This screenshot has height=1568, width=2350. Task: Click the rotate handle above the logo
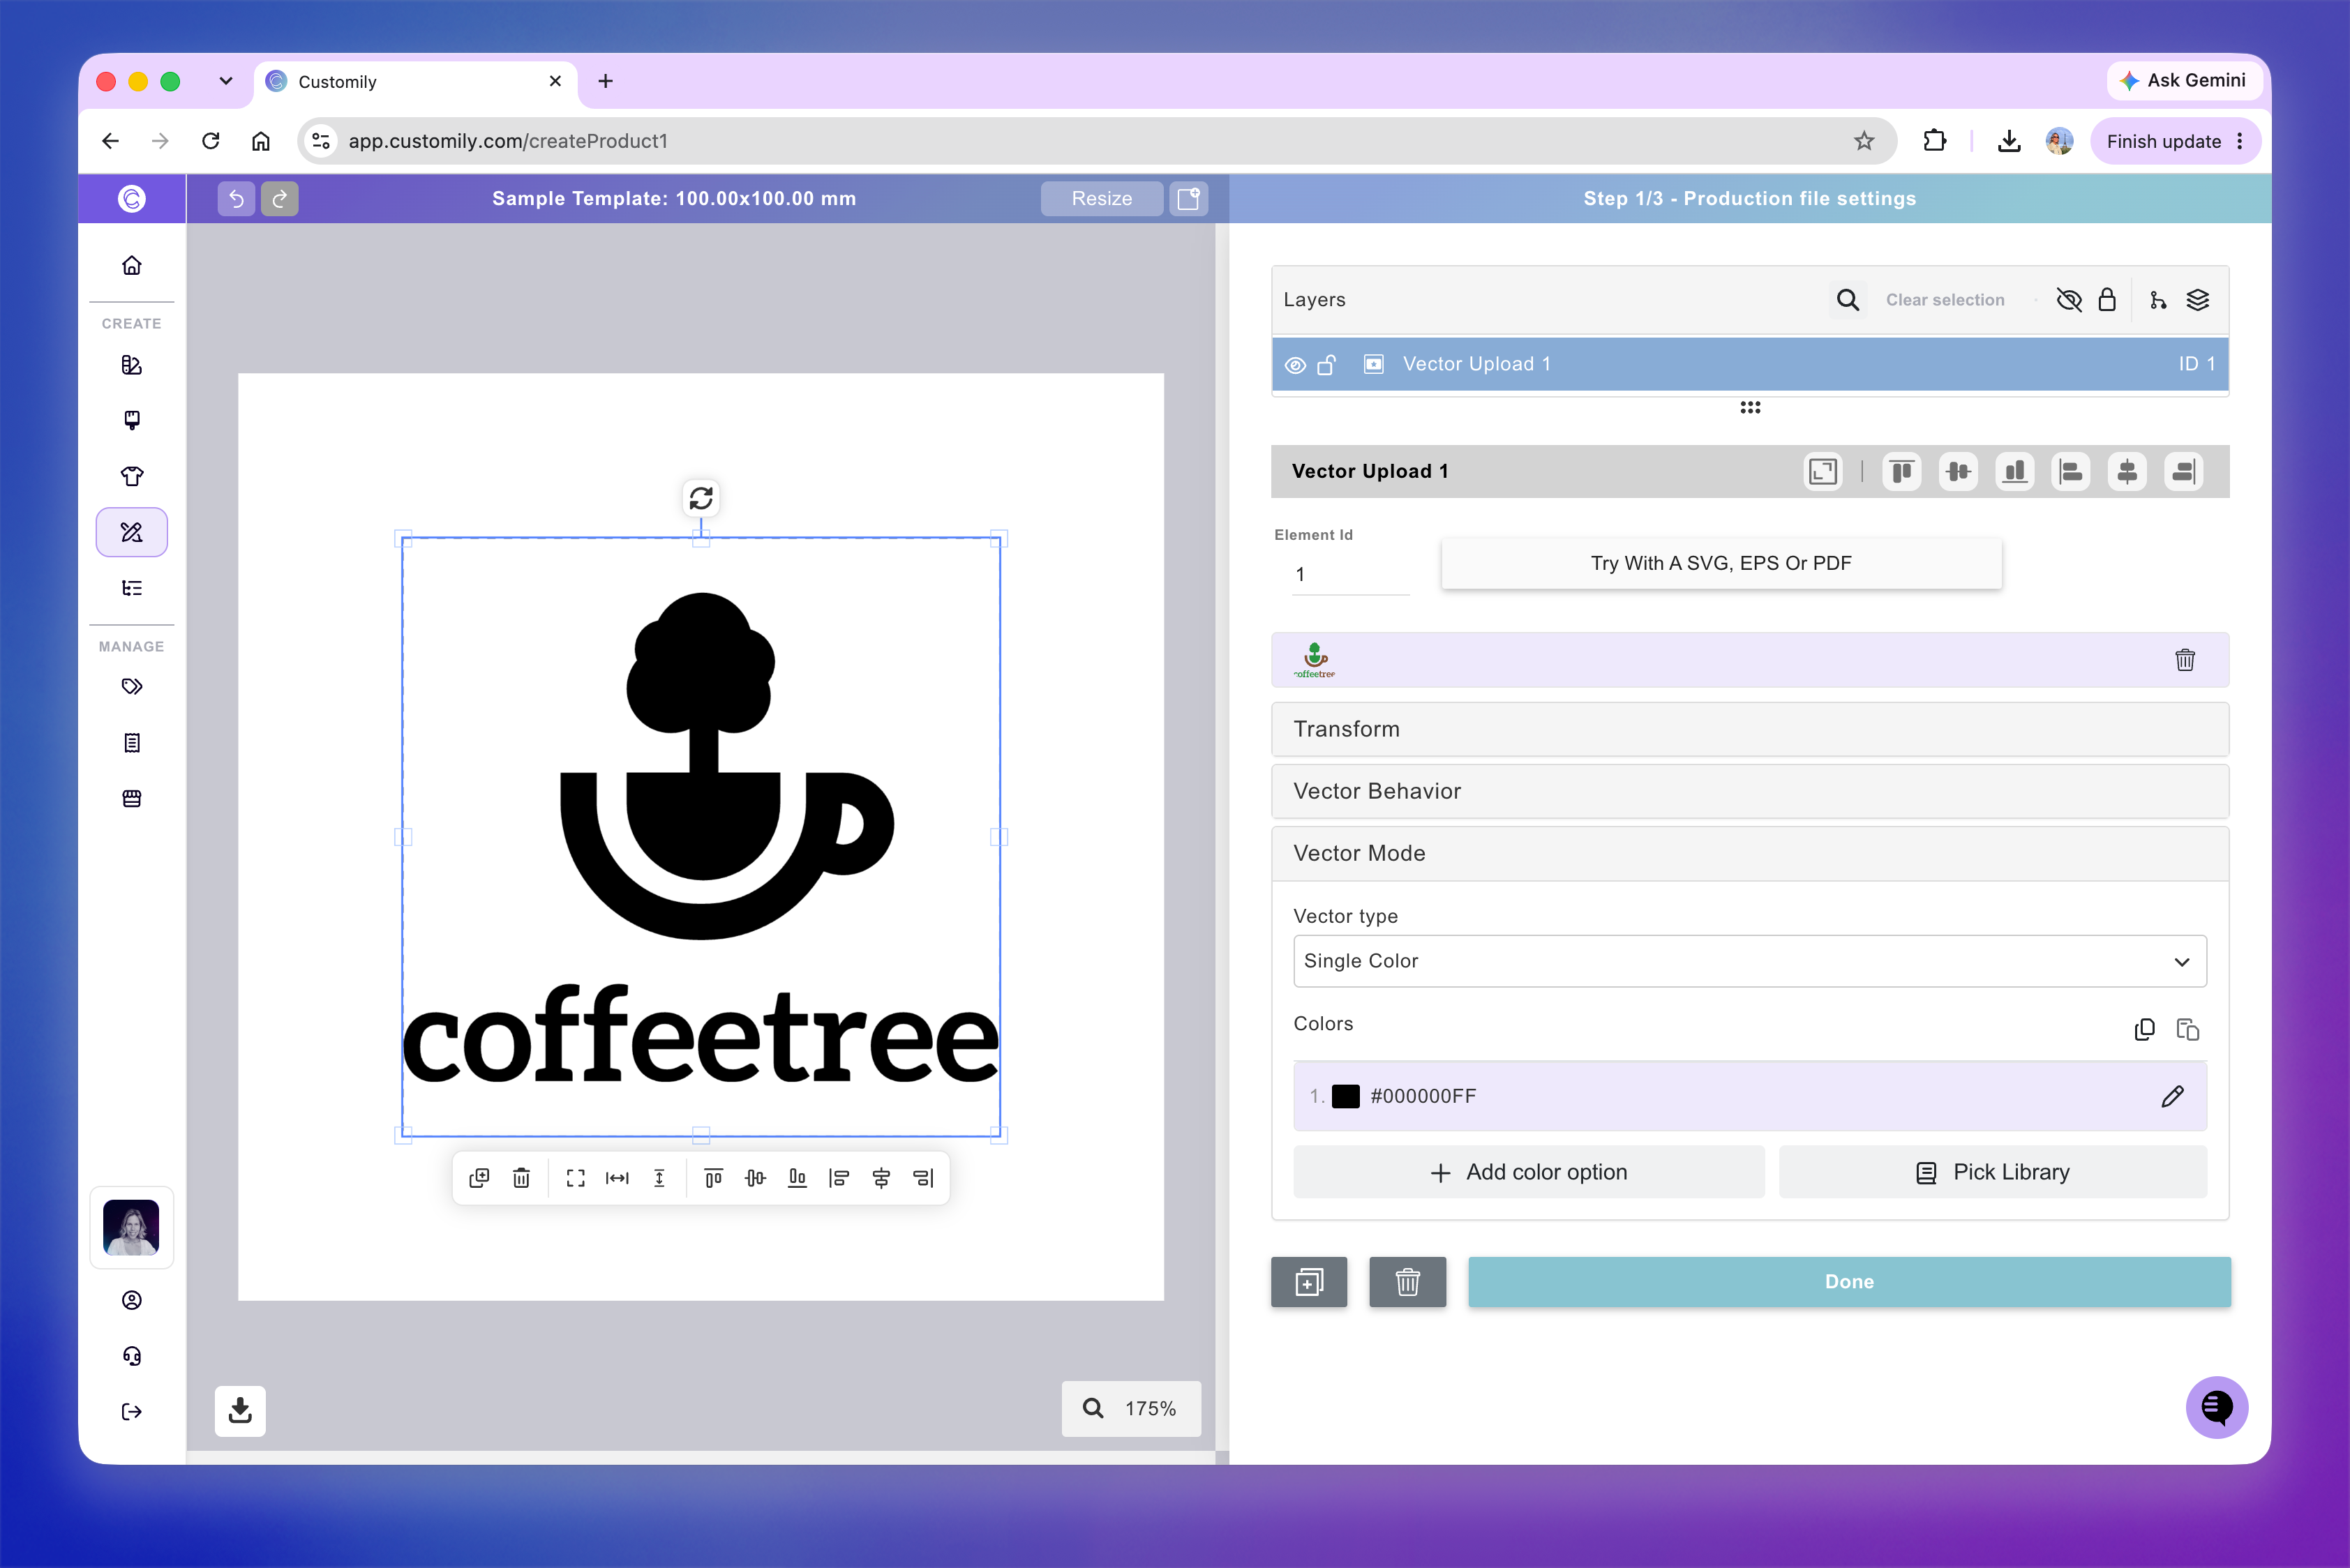(701, 497)
